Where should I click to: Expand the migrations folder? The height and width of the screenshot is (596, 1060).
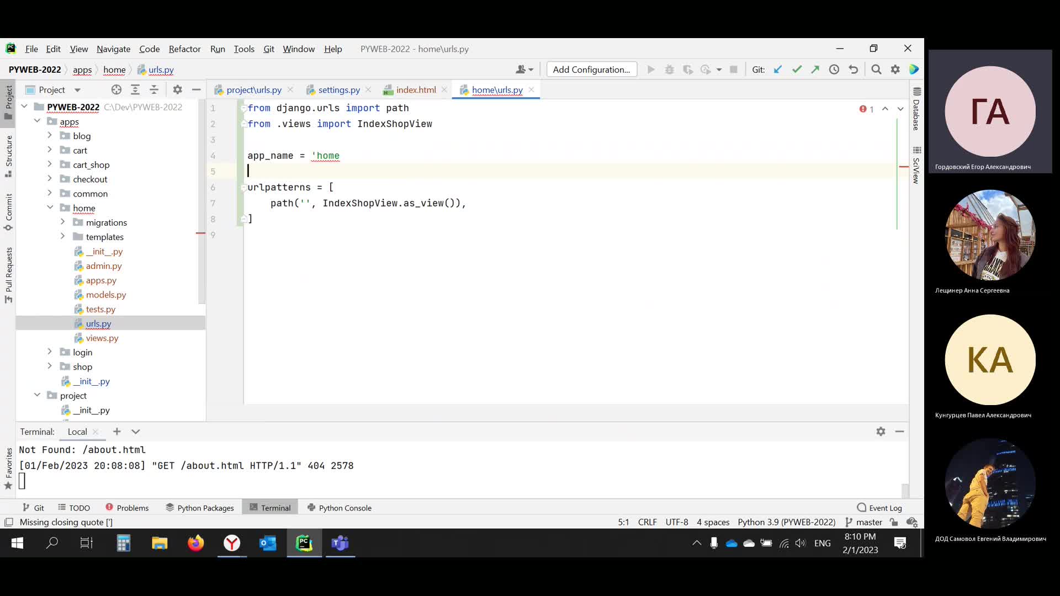62,222
